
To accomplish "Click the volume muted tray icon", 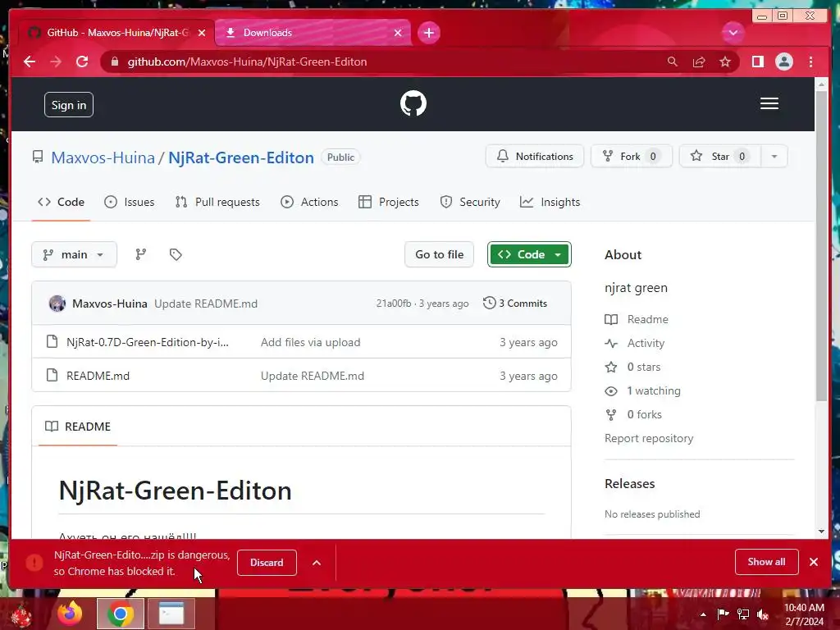I will point(763,614).
